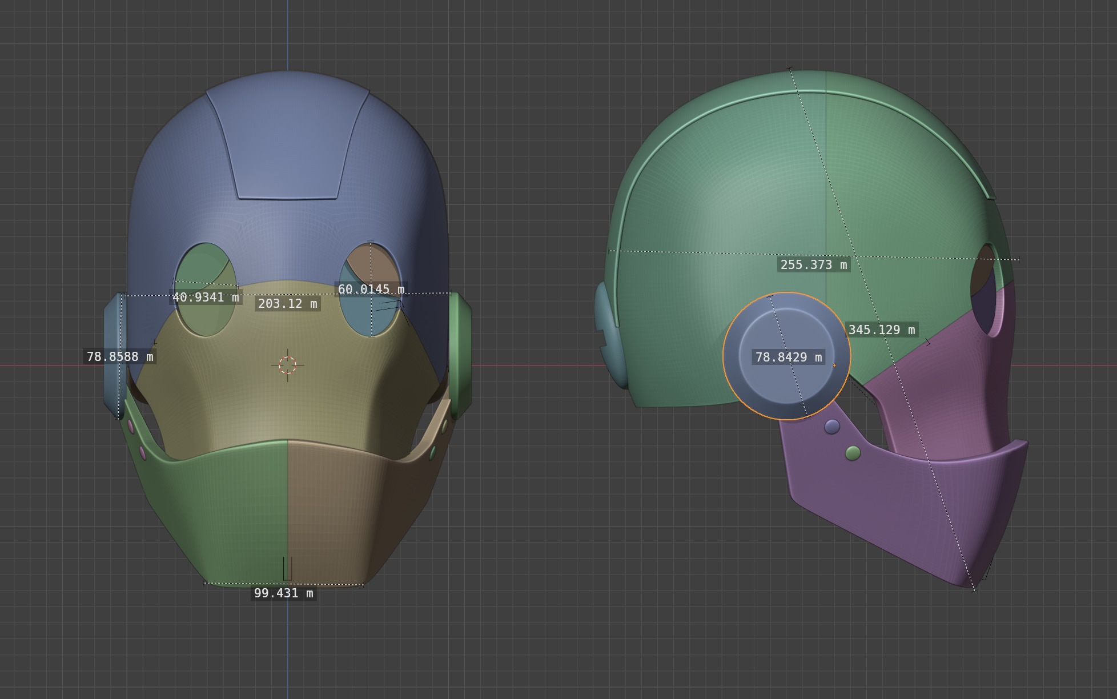Click the 203.12 m measurement label
This screenshot has height=699, width=1117.
pyautogui.click(x=288, y=304)
